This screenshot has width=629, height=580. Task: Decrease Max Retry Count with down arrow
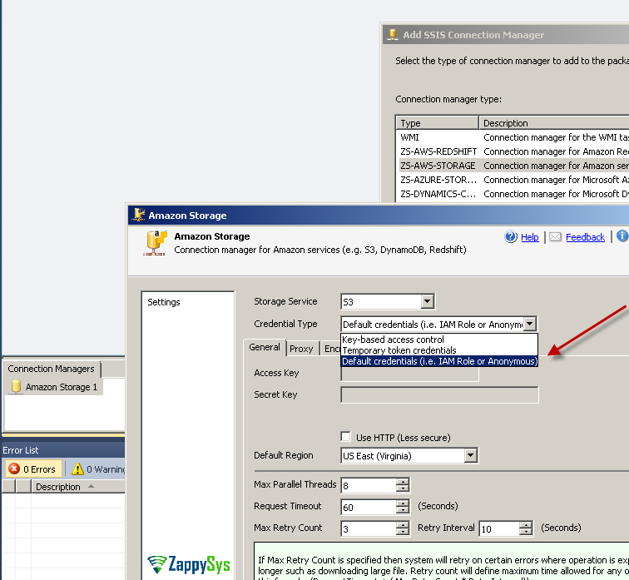point(403,532)
